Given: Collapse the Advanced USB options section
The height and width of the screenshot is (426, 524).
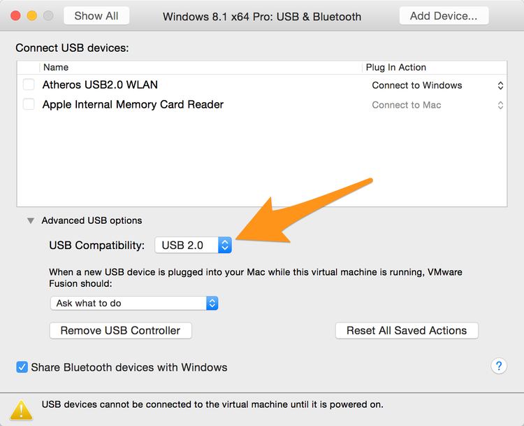Looking at the screenshot, I should coord(31,220).
